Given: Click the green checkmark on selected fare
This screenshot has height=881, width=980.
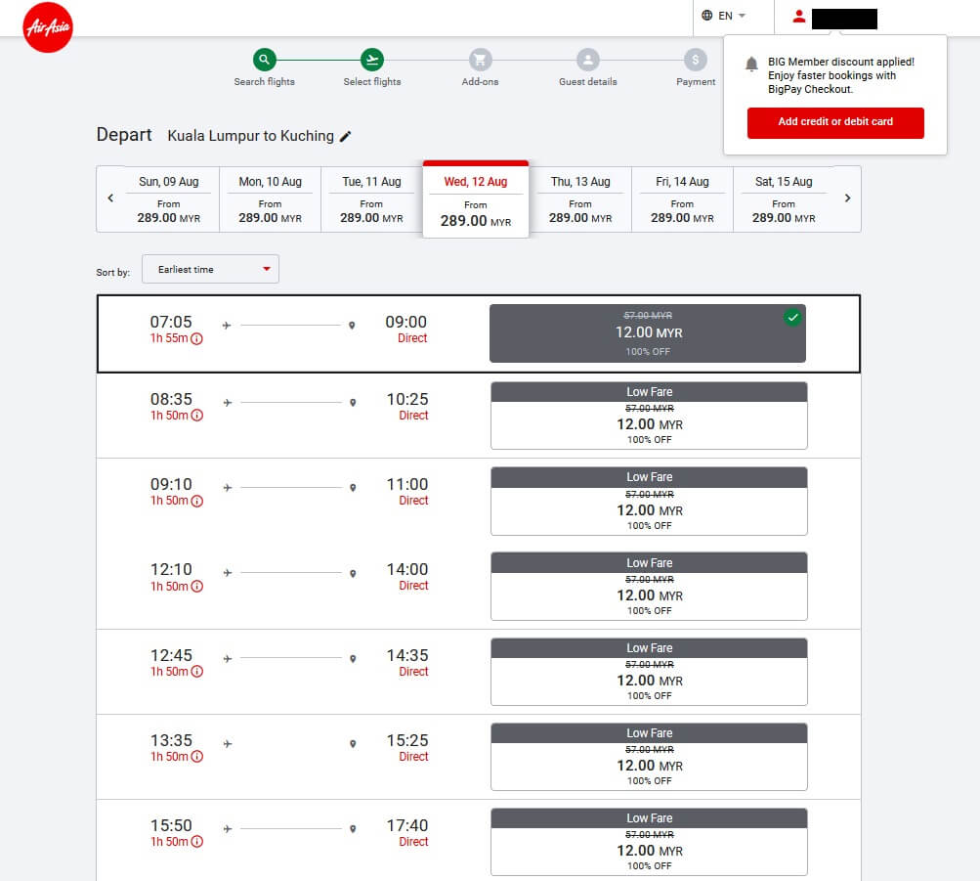Looking at the screenshot, I should click(792, 317).
